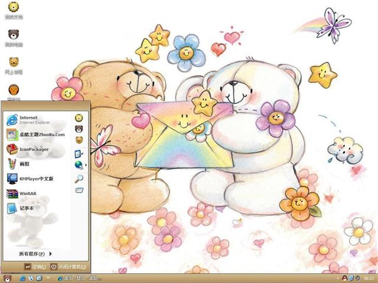378x283 pixels.
Task: Click the bear Start button on taskbar
Action: tap(7, 278)
